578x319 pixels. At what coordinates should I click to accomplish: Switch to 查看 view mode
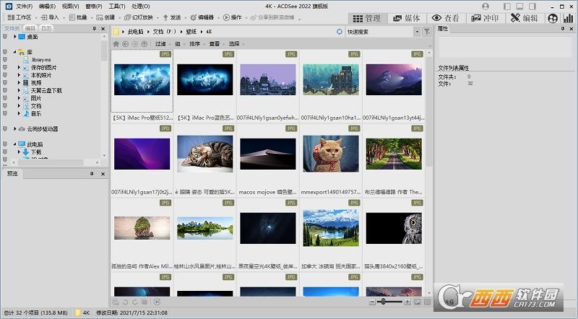(446, 18)
